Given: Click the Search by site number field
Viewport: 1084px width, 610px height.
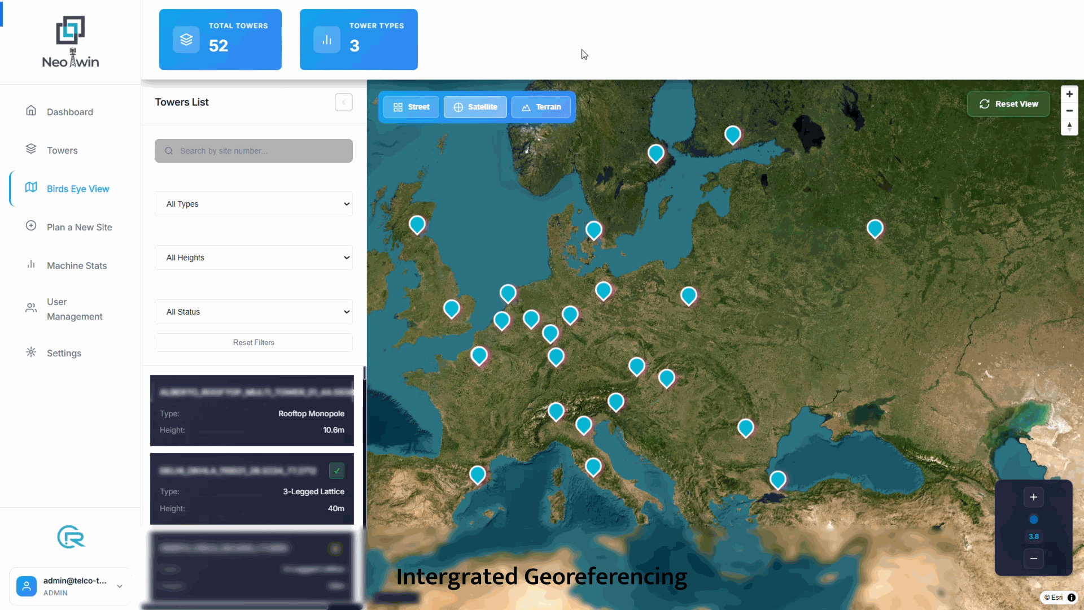Looking at the screenshot, I should [253, 150].
